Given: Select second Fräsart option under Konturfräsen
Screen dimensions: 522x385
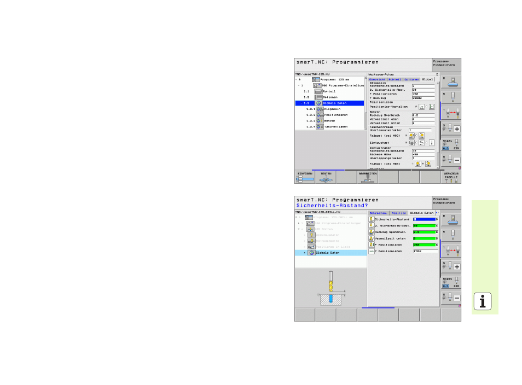Looking at the screenshot, I should (428, 164).
